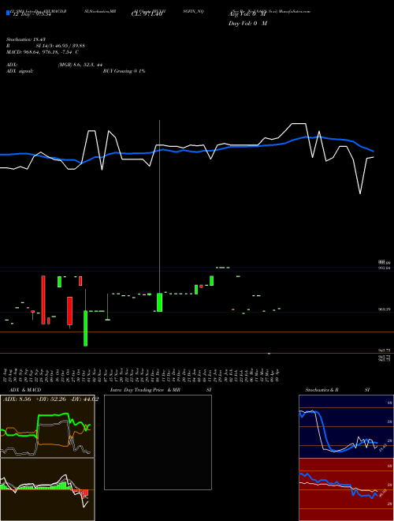
Task: Click the red-background RSI chart panel
Action: coord(346,489)
